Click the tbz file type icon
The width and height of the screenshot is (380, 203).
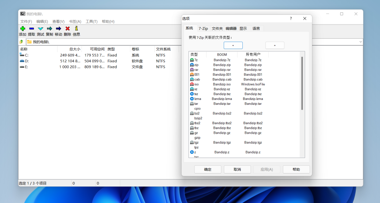192,128
